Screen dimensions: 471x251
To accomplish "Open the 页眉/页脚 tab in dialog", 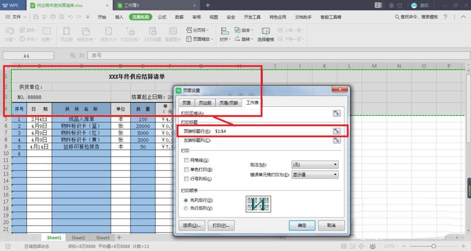I will coord(228,103).
